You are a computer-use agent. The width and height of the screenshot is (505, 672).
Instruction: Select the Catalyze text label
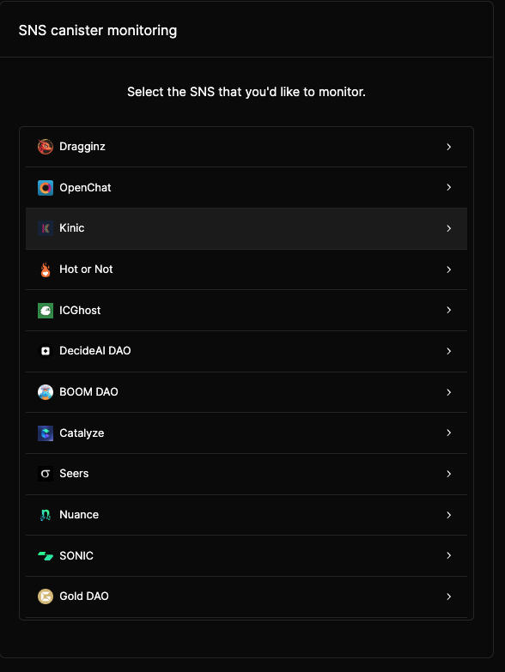click(x=82, y=433)
